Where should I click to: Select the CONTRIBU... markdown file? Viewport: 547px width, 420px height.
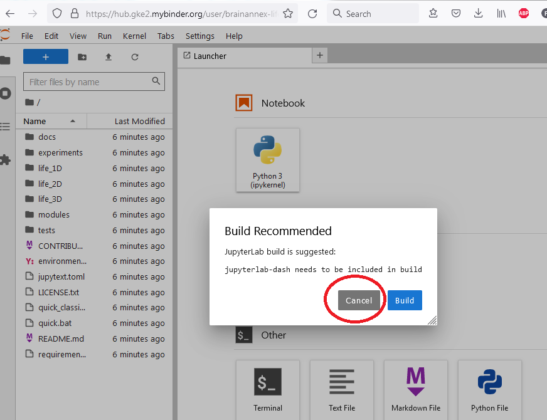[x=94, y=246]
